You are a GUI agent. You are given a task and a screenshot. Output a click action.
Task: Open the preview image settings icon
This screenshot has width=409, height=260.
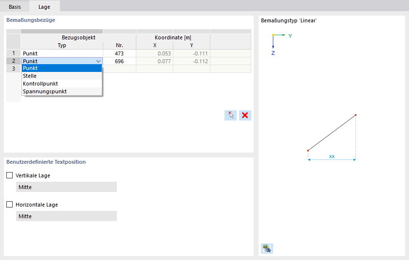[267, 248]
